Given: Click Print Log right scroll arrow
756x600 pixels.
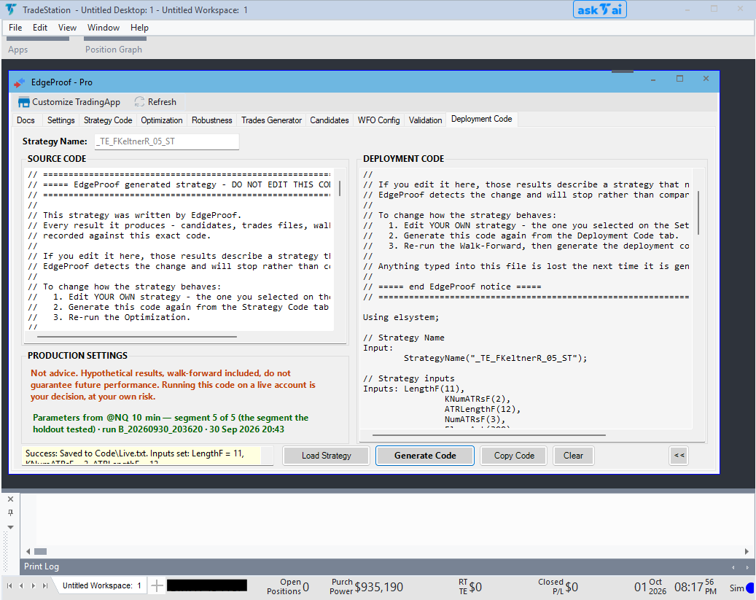Looking at the screenshot, I should click(x=747, y=551).
